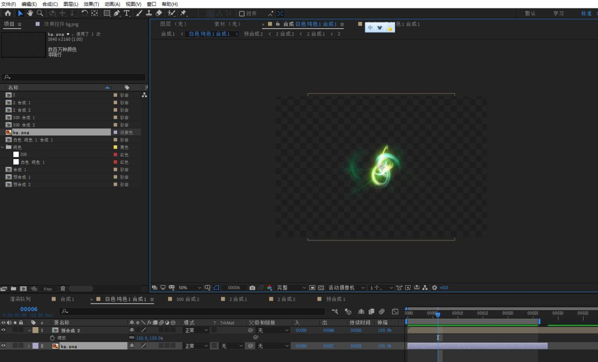Collapse the 纯色 folder in Project panel
Screen dimensions: 598x362
pos(2,147)
